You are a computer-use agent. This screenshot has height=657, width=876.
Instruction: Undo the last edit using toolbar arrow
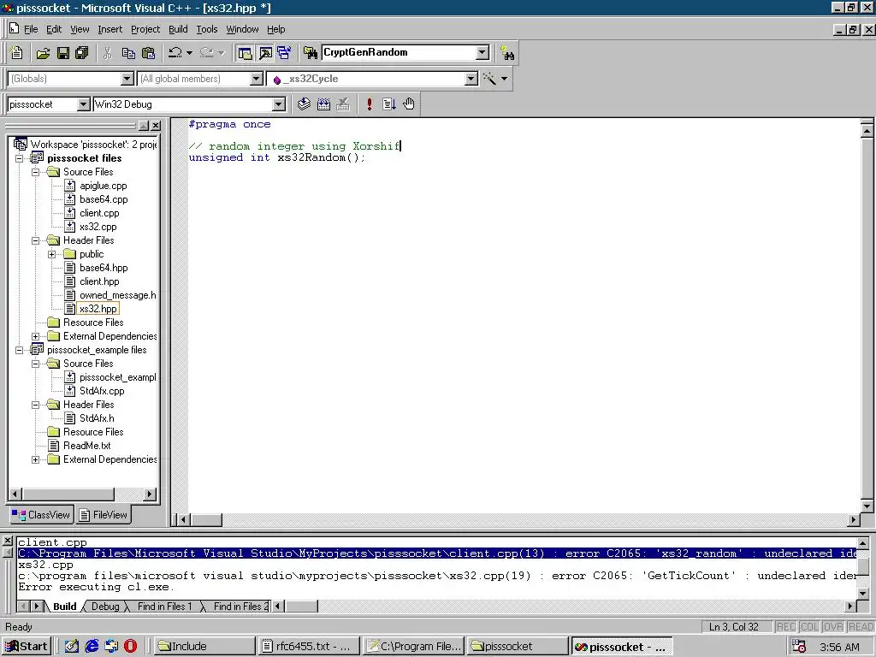[x=175, y=53]
